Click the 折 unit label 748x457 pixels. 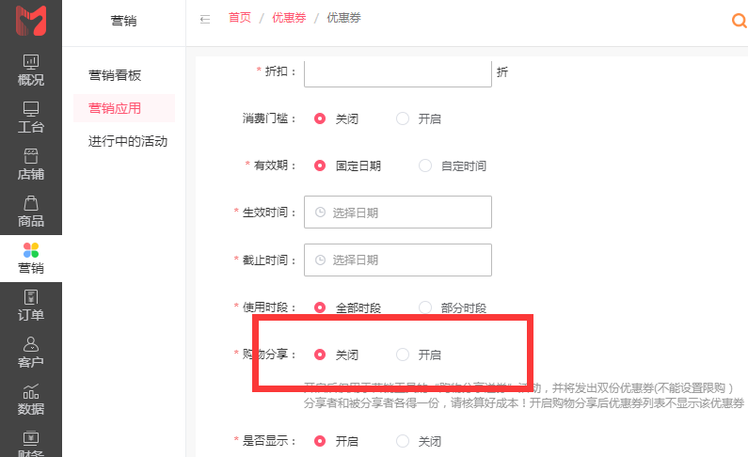[502, 72]
